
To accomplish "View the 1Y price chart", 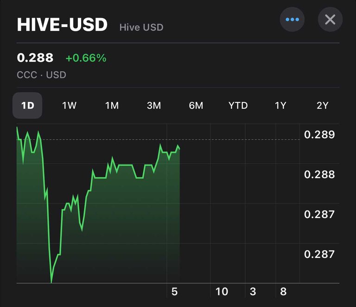I will coord(280,105).
